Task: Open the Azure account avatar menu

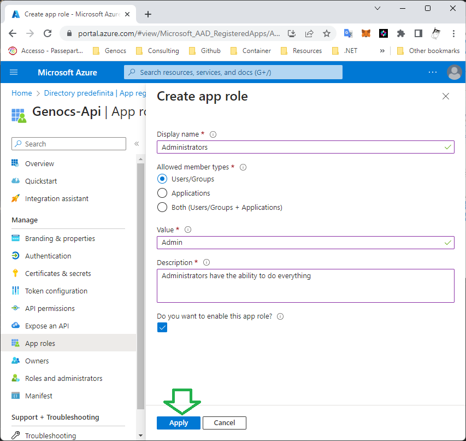Action: click(454, 72)
